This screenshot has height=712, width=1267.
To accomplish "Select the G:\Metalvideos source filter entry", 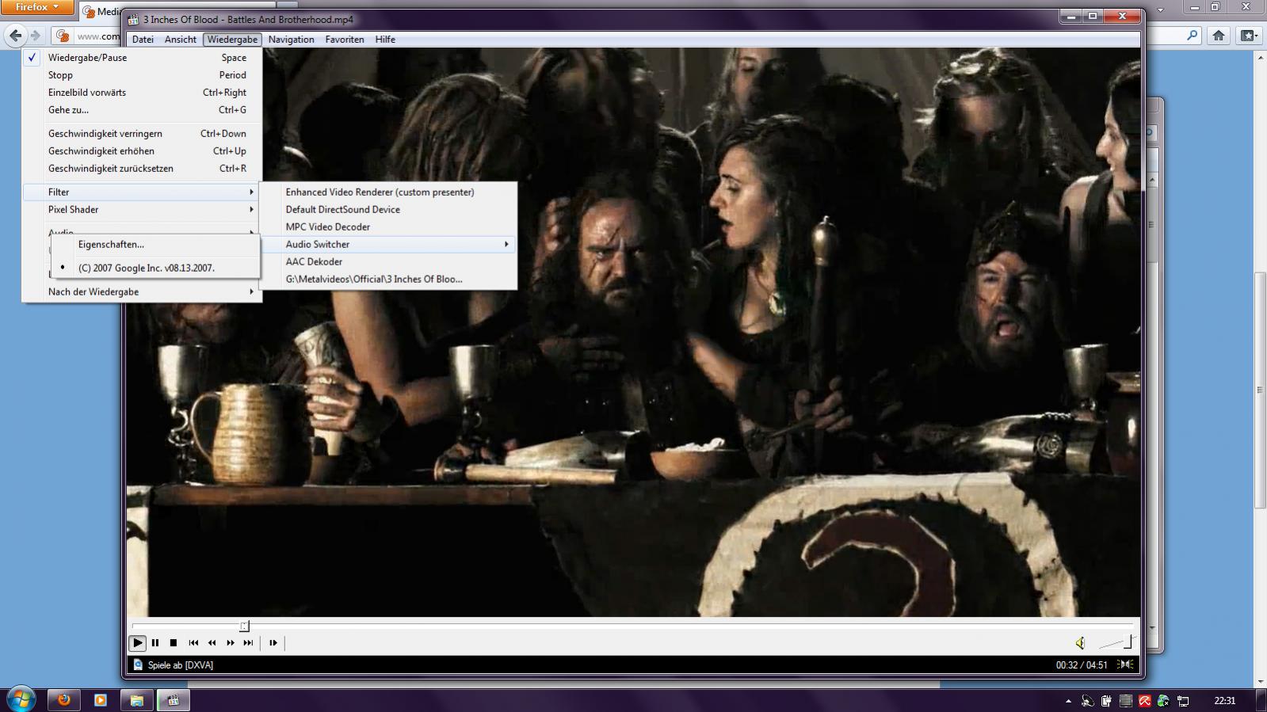I will click(388, 280).
